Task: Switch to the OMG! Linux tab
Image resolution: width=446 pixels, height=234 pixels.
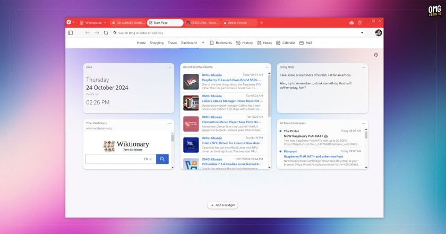Action: 203,23
